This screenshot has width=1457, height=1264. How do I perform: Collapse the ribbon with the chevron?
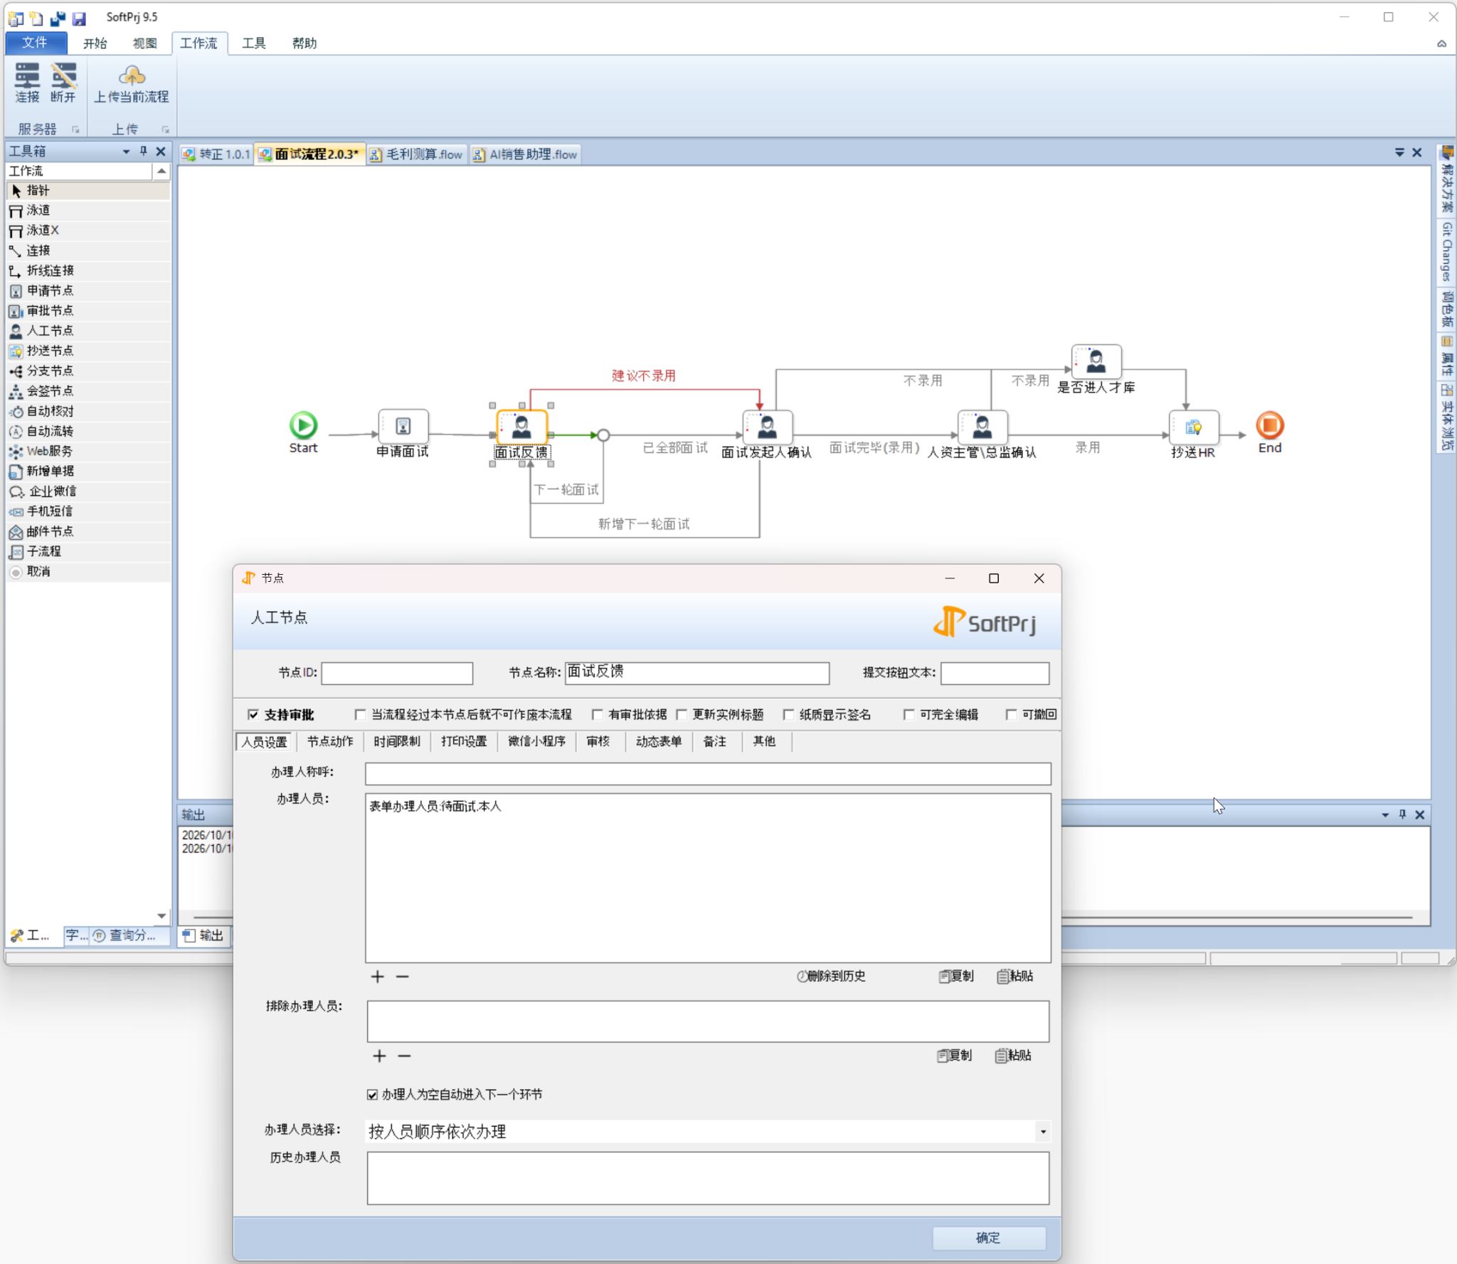(1441, 44)
